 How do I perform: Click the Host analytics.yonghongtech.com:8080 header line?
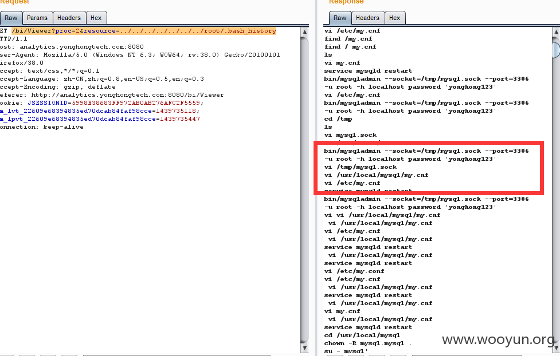tap(72, 47)
